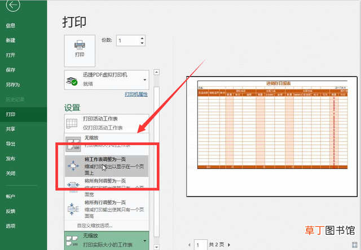Image resolution: width=361 pixels, height=250 pixels.
Task: Open the 导出 sidebar entry
Action: [11, 144]
